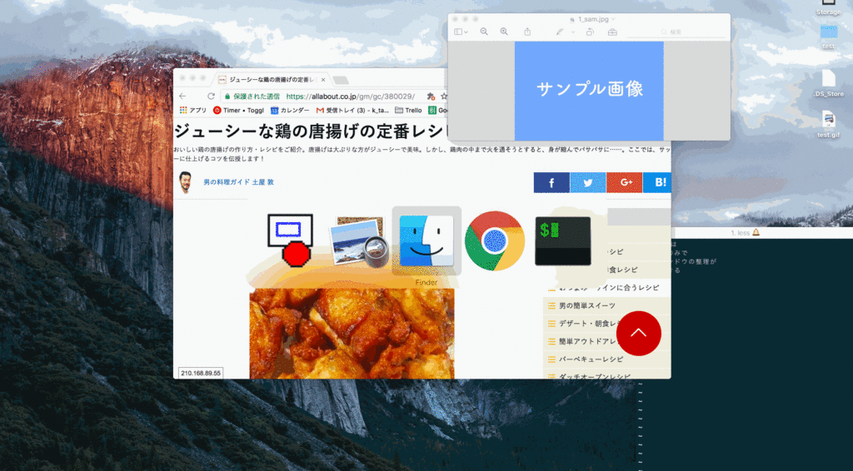Click the red scroll-to-top arrow button

click(639, 333)
